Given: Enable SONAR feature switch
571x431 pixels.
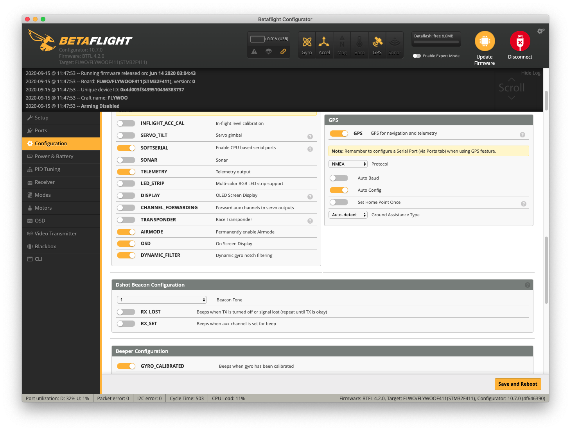Looking at the screenshot, I should [x=126, y=160].
